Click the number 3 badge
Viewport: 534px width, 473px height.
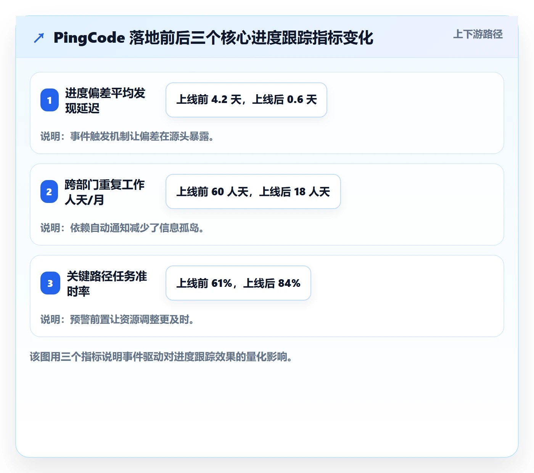[50, 283]
